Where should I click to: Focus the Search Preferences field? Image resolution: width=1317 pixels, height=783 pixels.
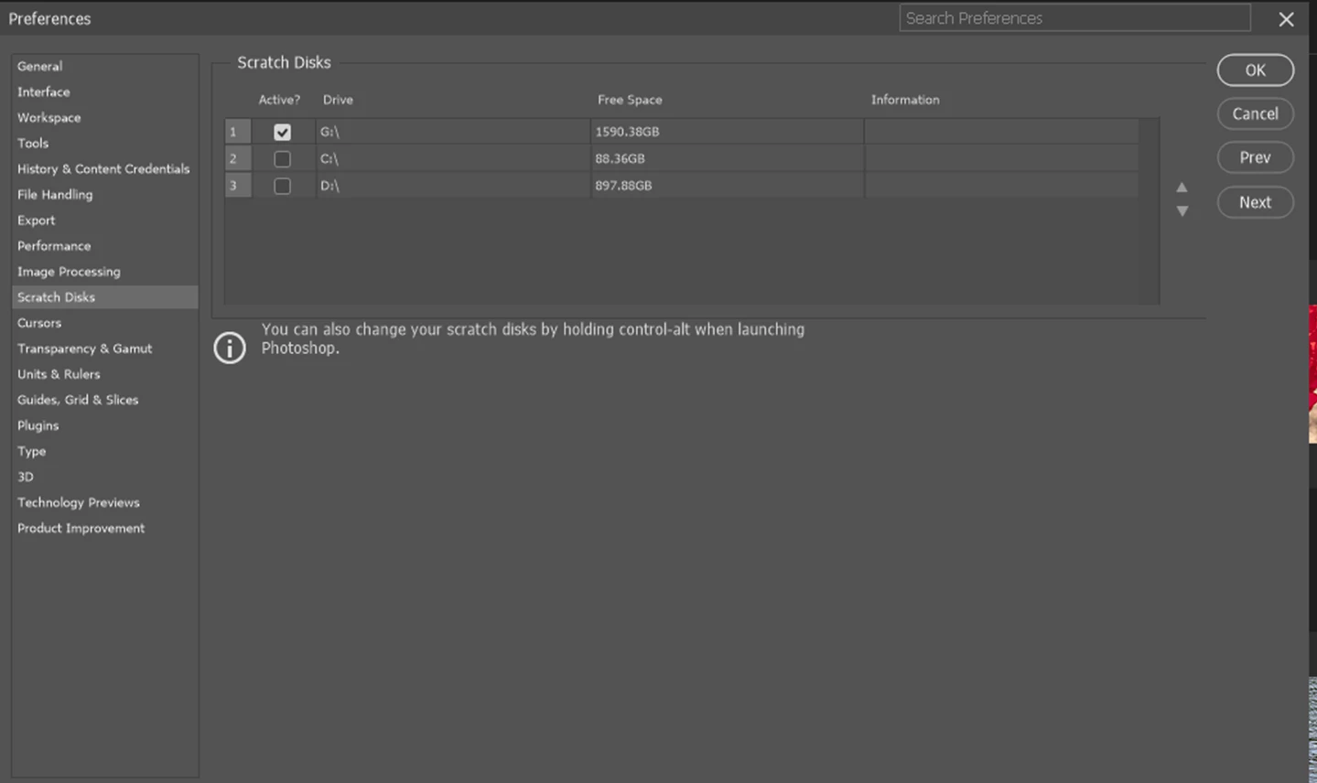[x=1074, y=18]
